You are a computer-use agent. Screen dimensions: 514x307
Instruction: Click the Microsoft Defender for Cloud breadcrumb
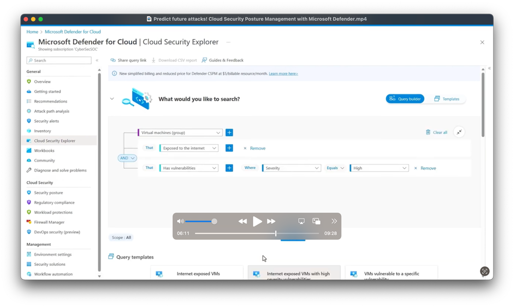click(73, 32)
